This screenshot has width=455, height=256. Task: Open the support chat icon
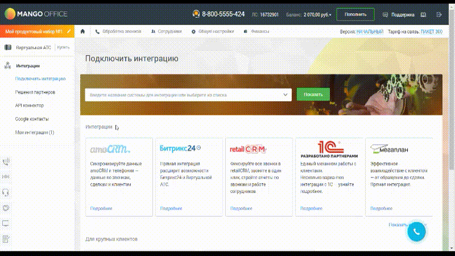pyautogui.click(x=385, y=15)
